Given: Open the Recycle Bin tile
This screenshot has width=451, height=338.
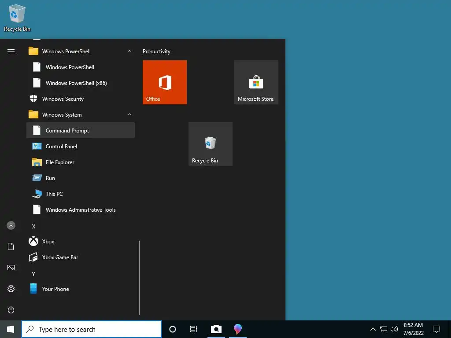Looking at the screenshot, I should 210,144.
